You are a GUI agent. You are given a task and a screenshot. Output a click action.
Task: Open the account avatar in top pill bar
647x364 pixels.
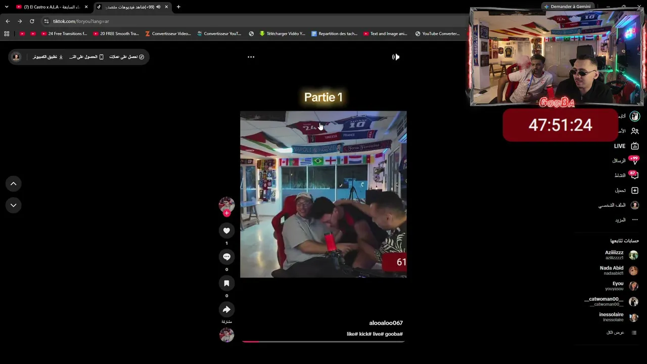click(16, 57)
